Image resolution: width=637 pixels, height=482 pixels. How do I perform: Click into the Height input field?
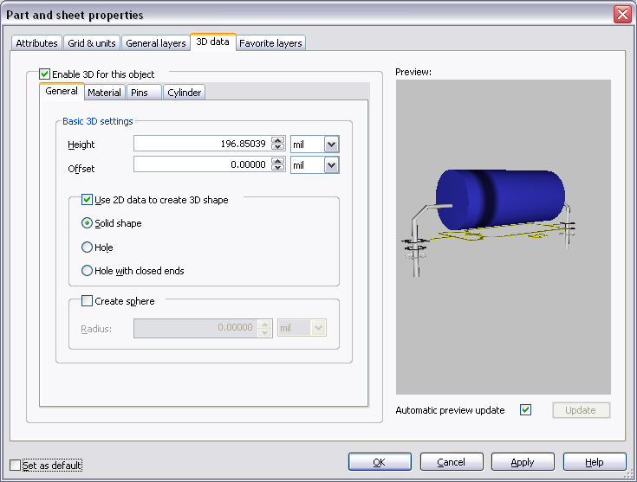[x=201, y=145]
